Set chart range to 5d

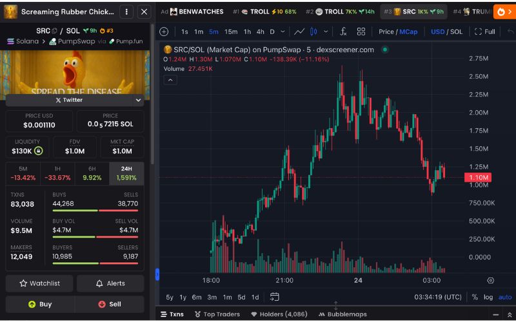click(241, 297)
